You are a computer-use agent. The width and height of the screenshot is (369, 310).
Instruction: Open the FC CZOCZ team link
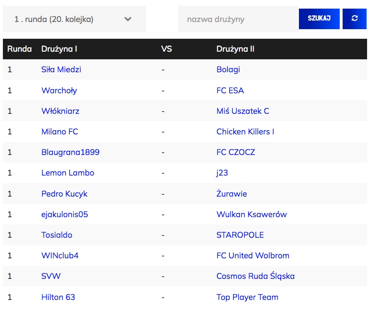point(236,152)
